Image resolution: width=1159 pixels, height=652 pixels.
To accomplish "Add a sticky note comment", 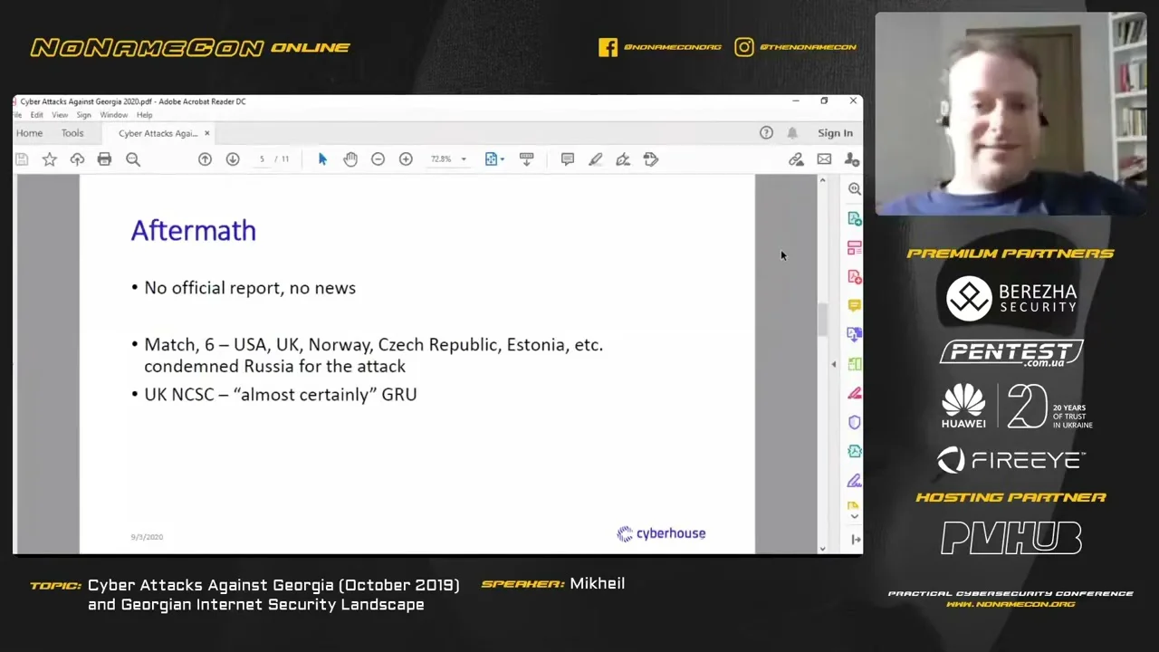I will [x=567, y=159].
